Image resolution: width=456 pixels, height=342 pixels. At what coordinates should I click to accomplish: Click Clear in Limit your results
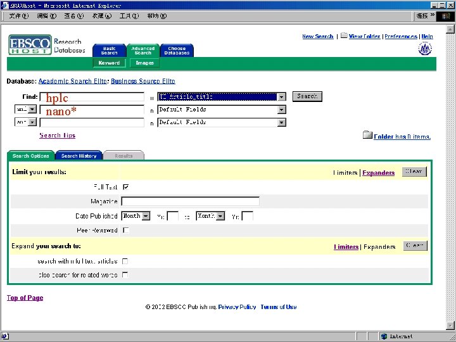click(414, 172)
